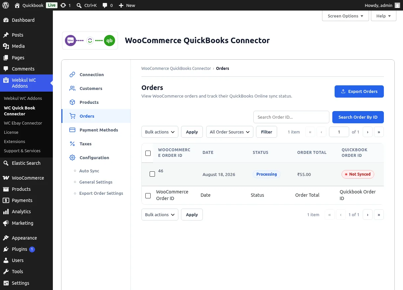Check the checkbox for order 46

click(152, 174)
